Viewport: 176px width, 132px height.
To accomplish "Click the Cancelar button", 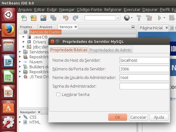I will [138, 117].
